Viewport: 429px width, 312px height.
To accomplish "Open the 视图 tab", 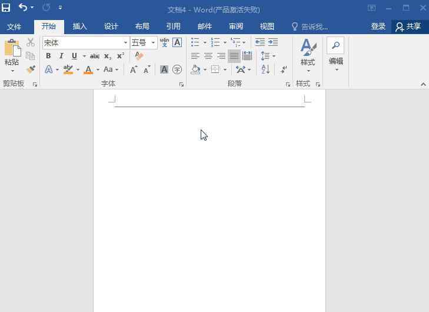I will click(267, 26).
